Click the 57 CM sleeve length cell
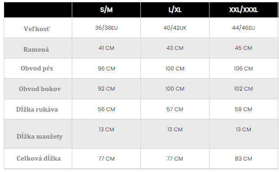This screenshot has width=279, height=172. (x=175, y=109)
